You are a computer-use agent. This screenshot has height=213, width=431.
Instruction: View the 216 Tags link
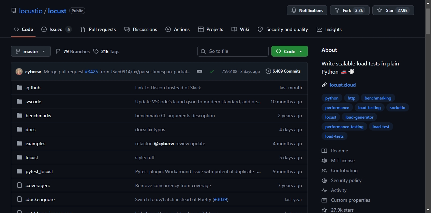[x=106, y=51]
